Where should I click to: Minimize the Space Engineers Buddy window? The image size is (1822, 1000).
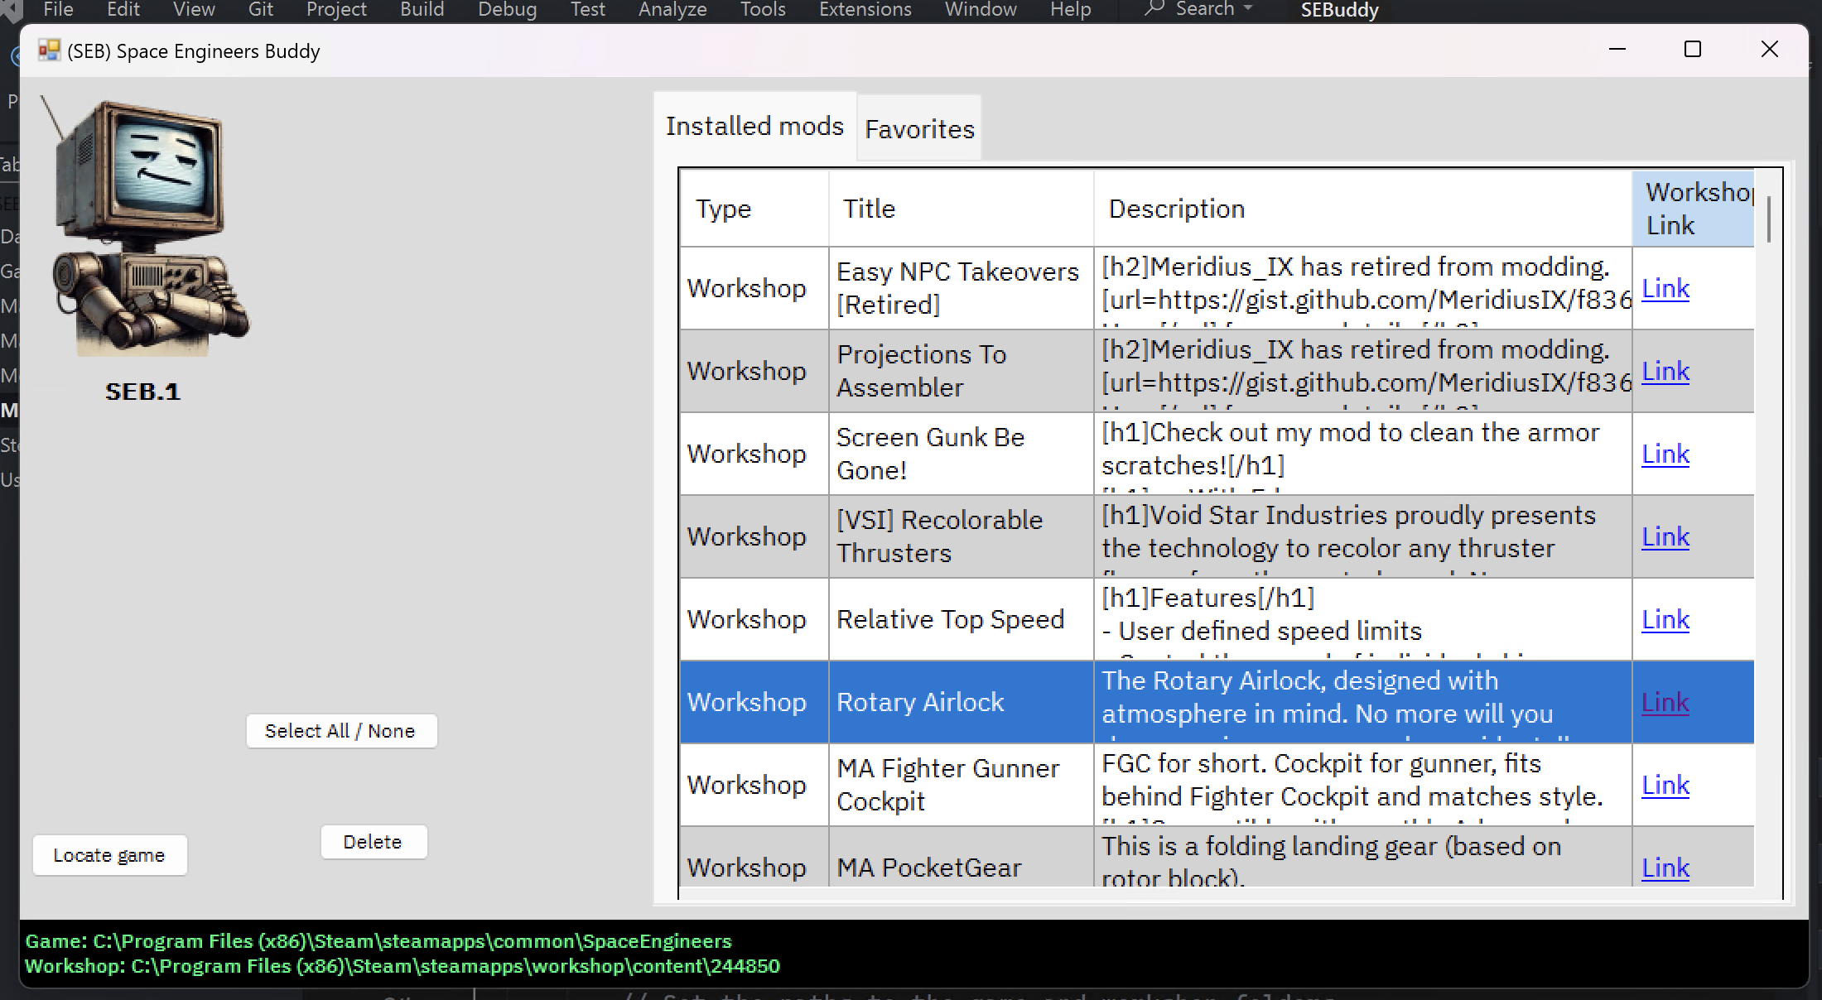point(1617,50)
